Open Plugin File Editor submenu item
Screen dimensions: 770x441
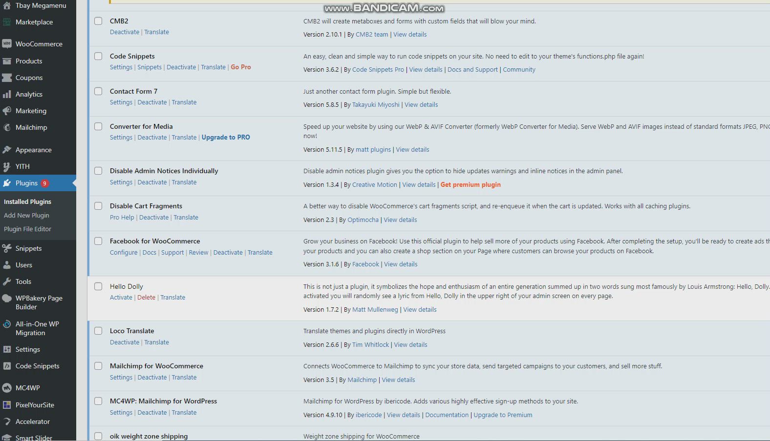pos(27,229)
